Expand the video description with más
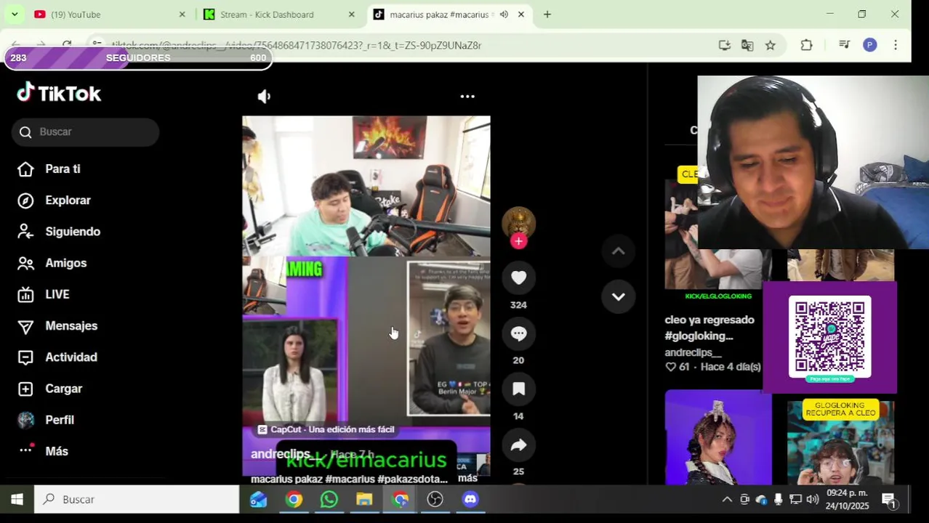Screen dimensions: 929x523 click(x=468, y=478)
